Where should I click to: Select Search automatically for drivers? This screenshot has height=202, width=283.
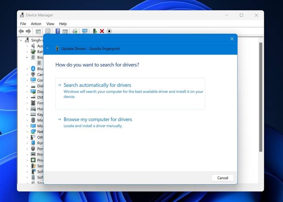point(97,85)
